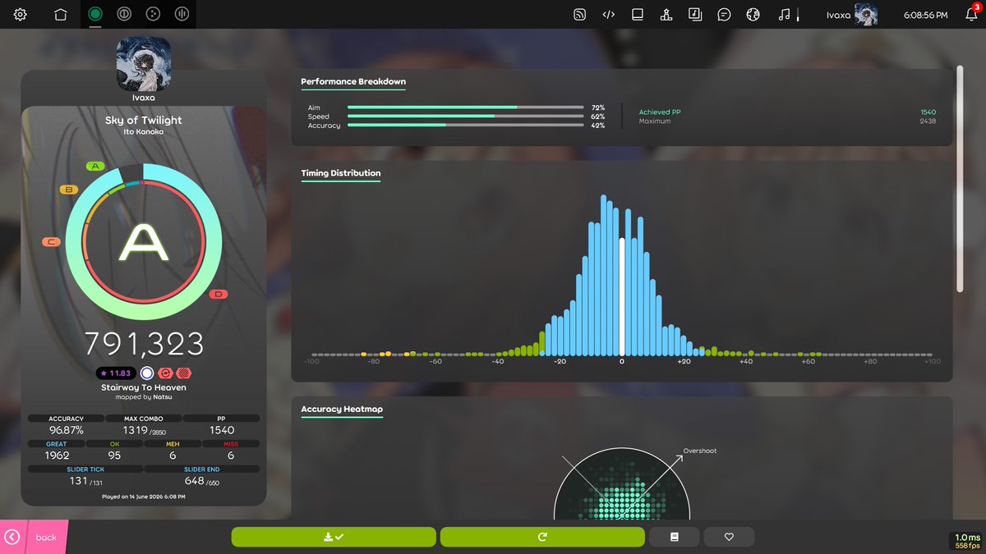986x554 pixels.
Task: Click the artist name Ito Kanako
Action: pyautogui.click(x=144, y=131)
